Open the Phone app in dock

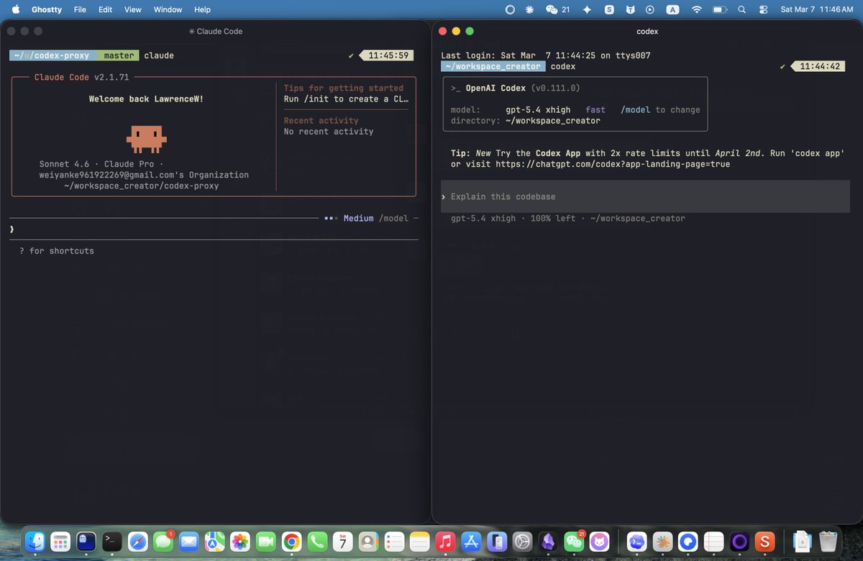tap(317, 541)
